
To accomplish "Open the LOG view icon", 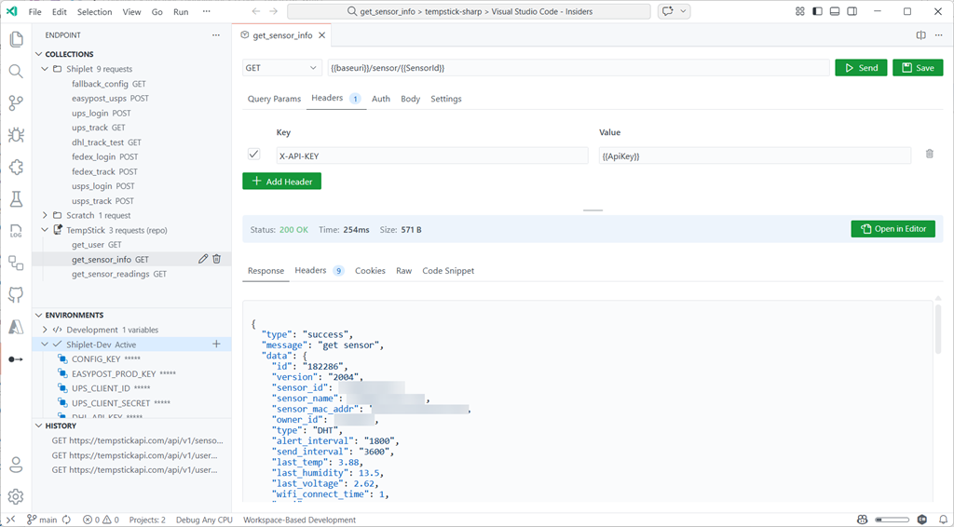I will point(17,231).
